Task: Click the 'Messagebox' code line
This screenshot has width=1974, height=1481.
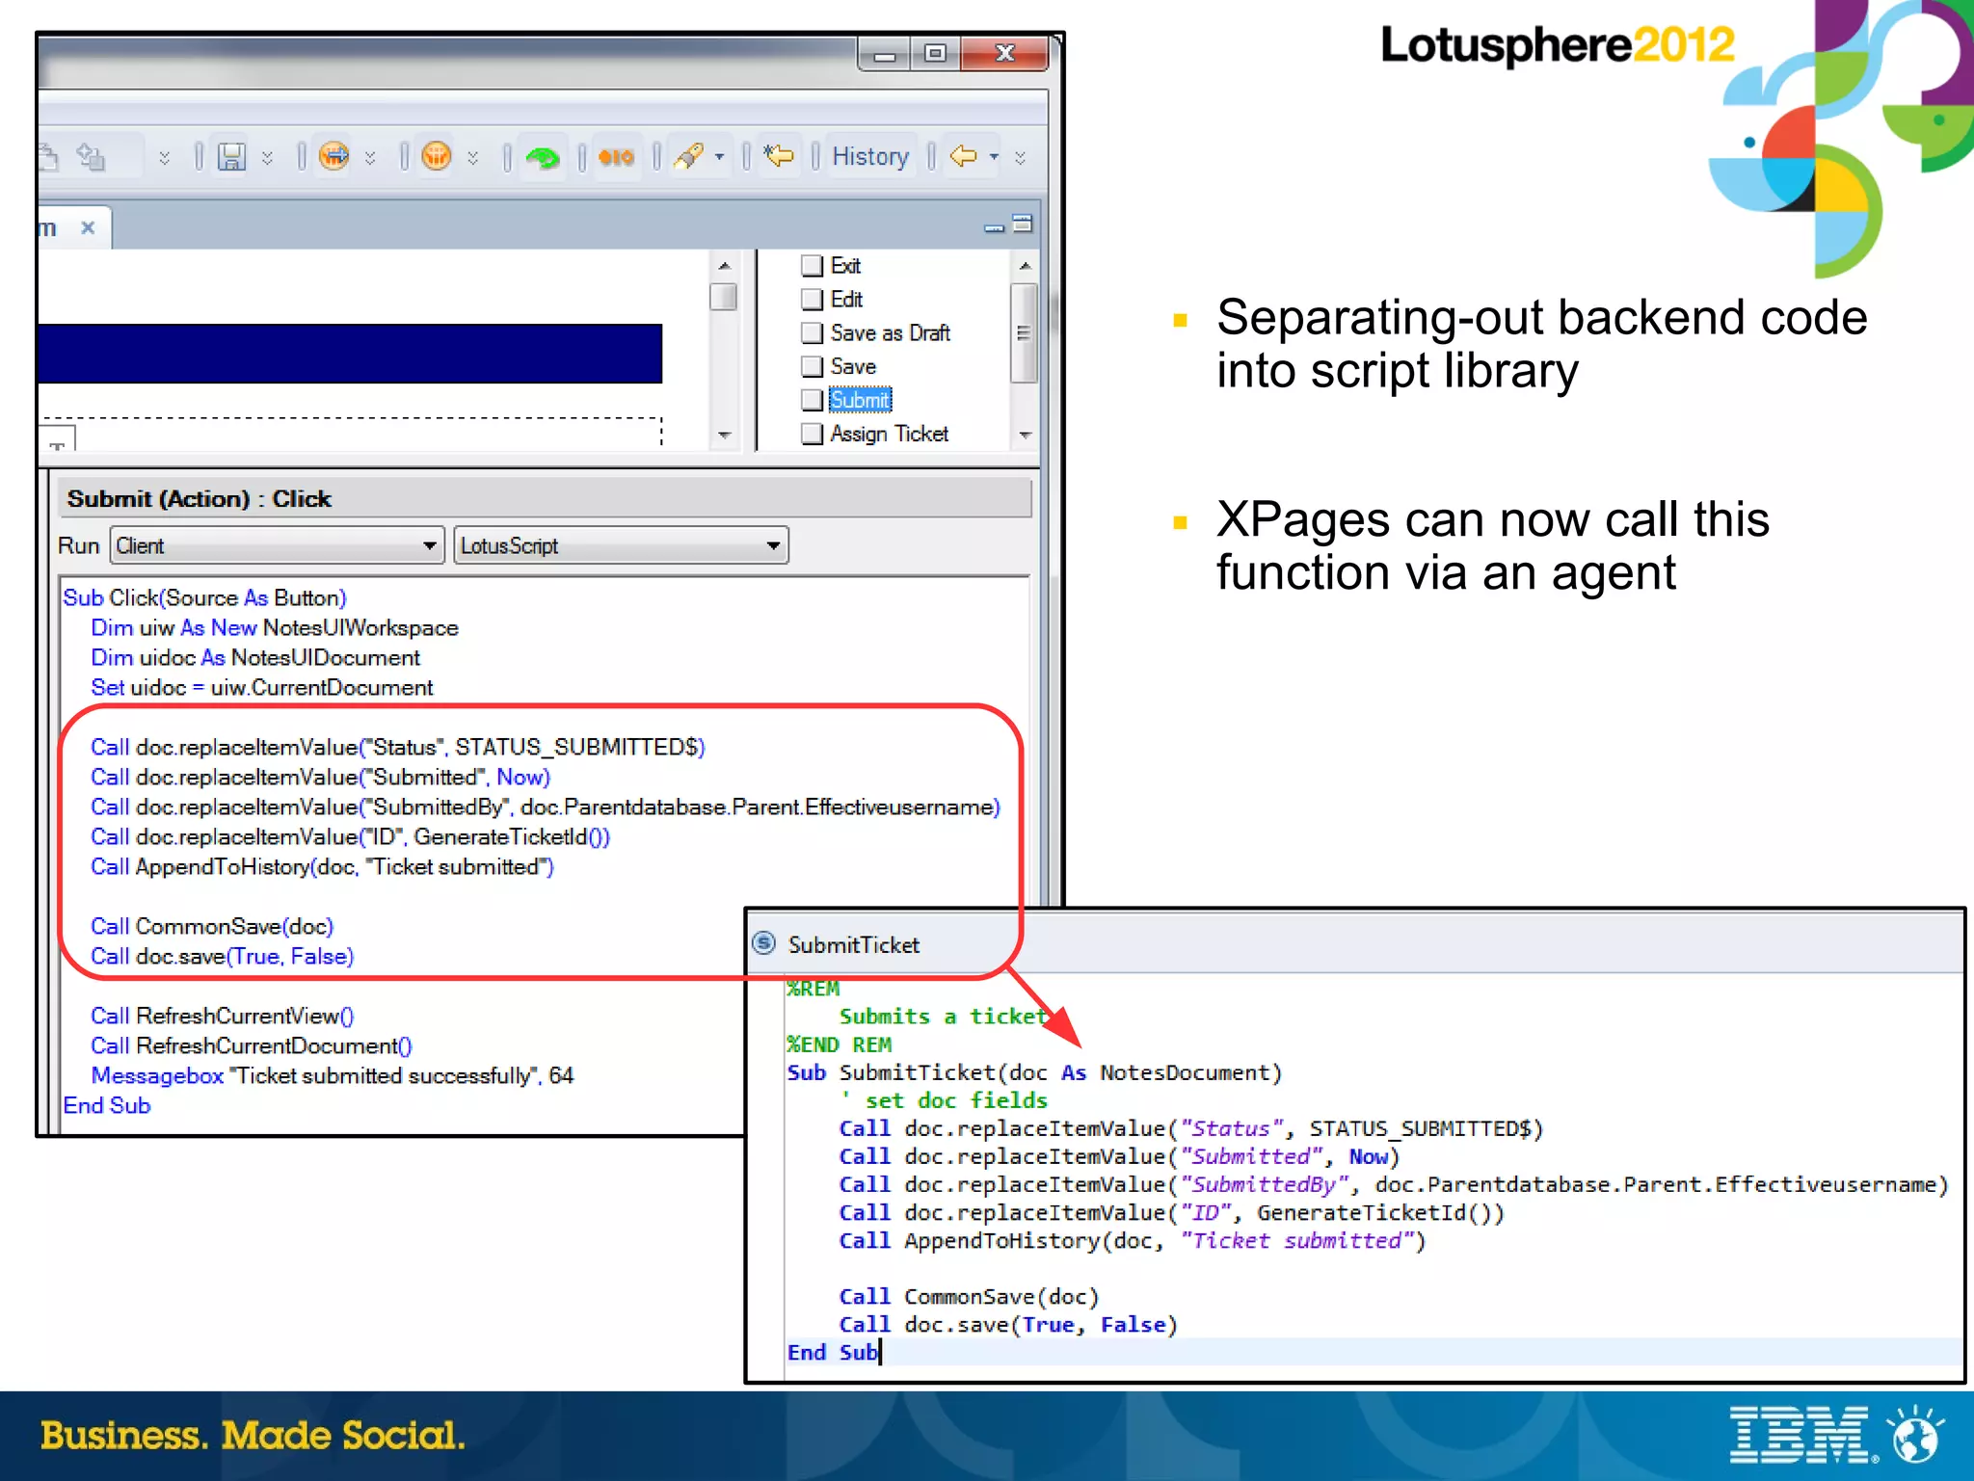Action: point(333,1075)
